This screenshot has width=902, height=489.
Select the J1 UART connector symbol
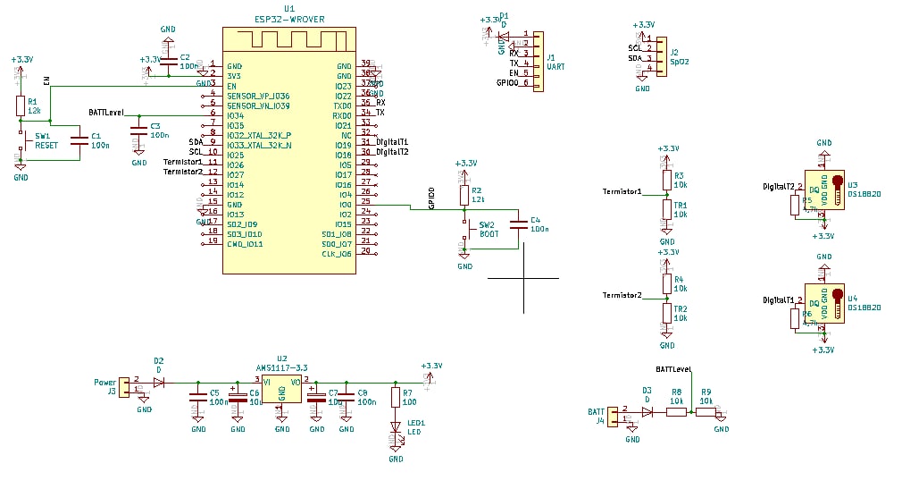pos(539,62)
